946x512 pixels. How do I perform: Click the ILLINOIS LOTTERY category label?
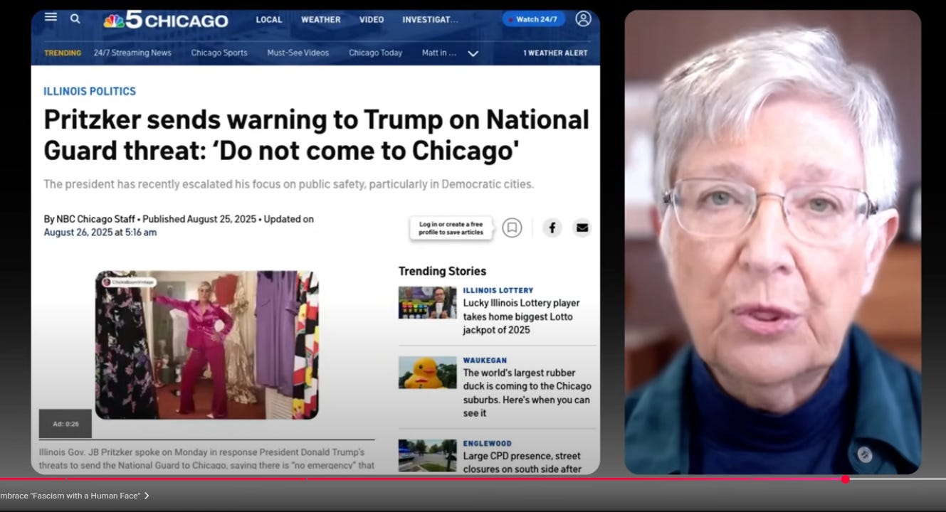coord(498,291)
